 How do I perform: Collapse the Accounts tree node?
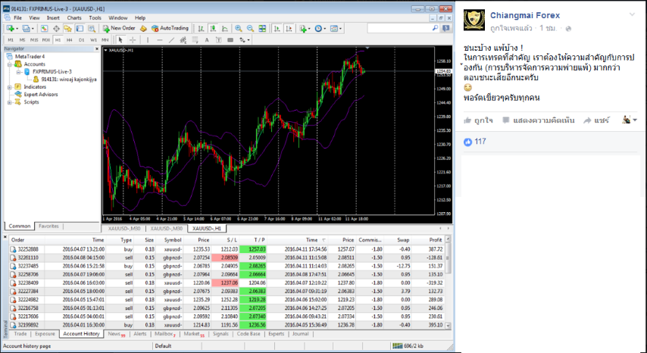[10, 64]
